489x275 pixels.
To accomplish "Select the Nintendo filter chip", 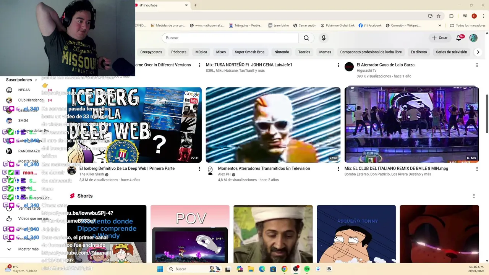I will pyautogui.click(x=282, y=52).
